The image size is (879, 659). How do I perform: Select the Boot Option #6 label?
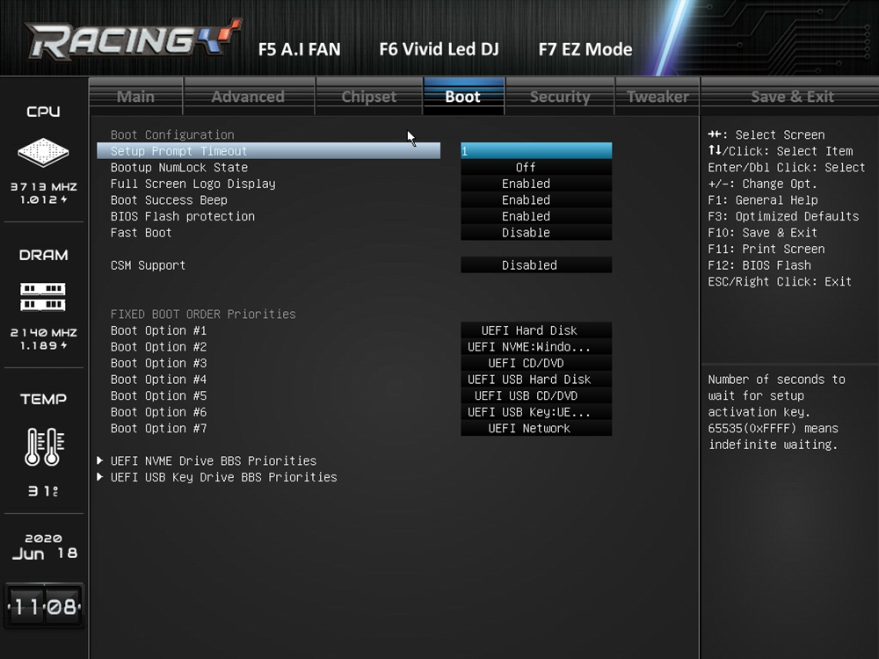point(158,411)
